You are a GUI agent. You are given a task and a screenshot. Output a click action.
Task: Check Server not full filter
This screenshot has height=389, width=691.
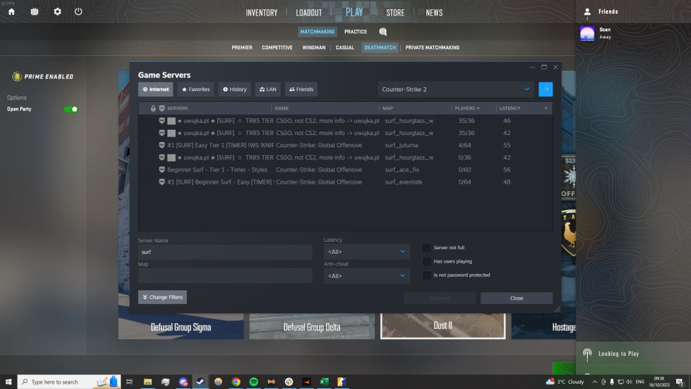[426, 248]
